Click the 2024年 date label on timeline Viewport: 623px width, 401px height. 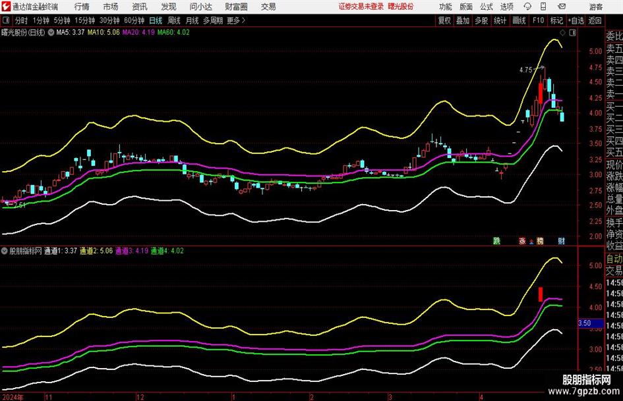point(13,397)
